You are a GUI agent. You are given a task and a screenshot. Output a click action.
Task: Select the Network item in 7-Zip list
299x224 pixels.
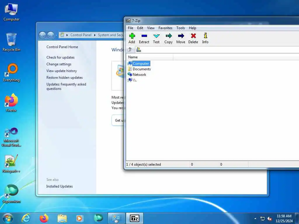[137, 74]
